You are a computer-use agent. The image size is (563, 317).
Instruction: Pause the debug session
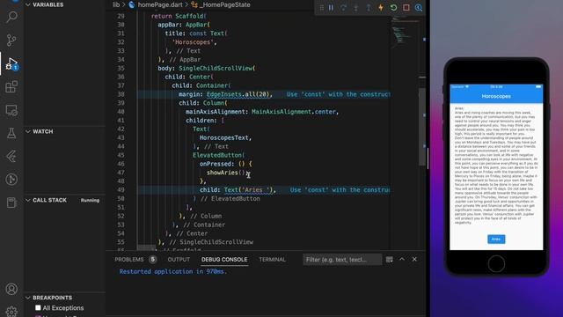[331, 8]
